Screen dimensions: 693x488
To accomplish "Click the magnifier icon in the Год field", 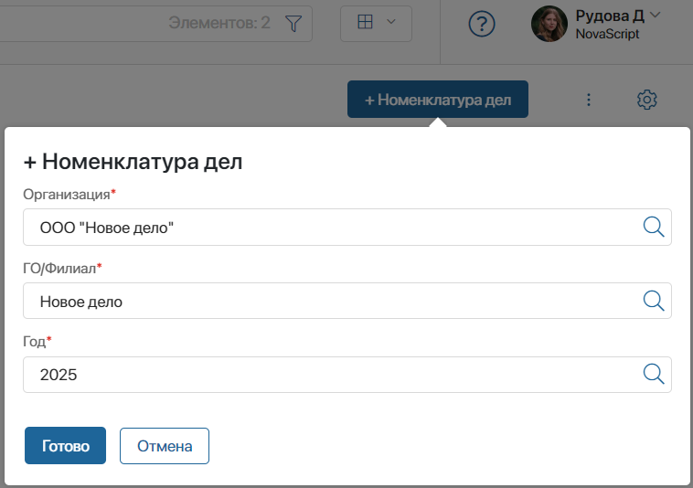I will [x=654, y=375].
